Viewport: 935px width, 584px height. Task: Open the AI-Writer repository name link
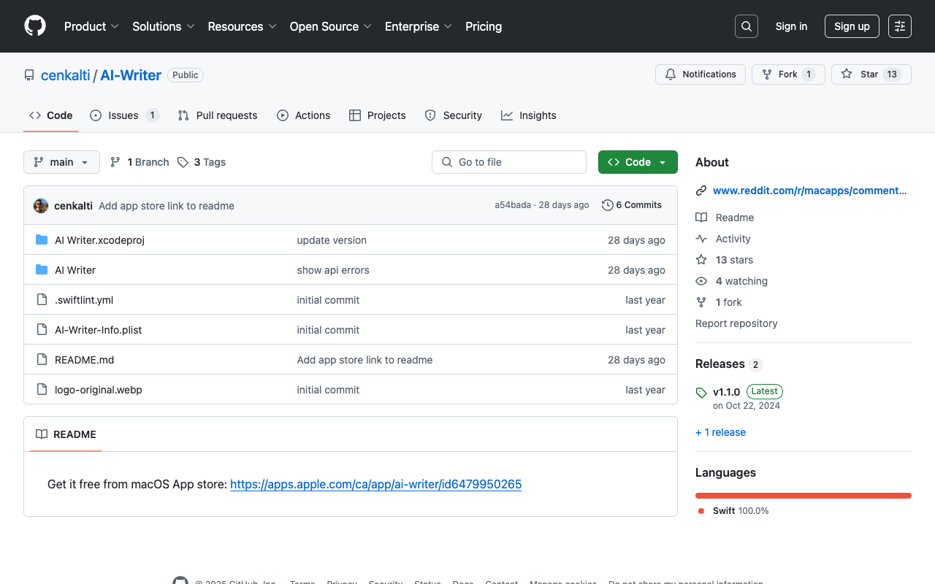(x=131, y=75)
